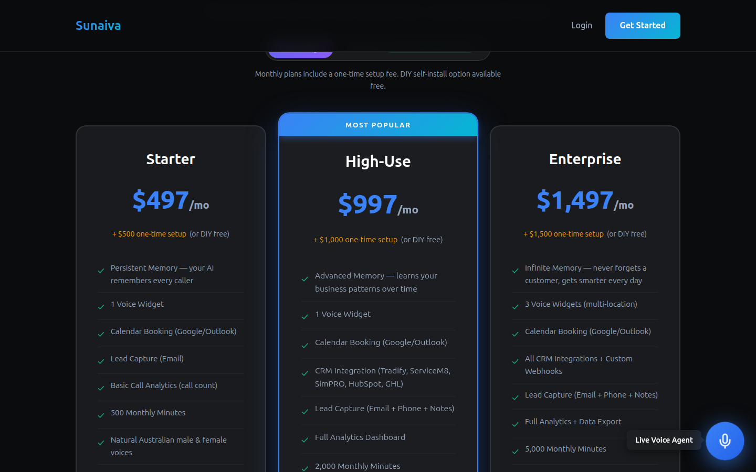Click checkmark beside Persistent Memory feature
The image size is (756, 472).
click(101, 271)
